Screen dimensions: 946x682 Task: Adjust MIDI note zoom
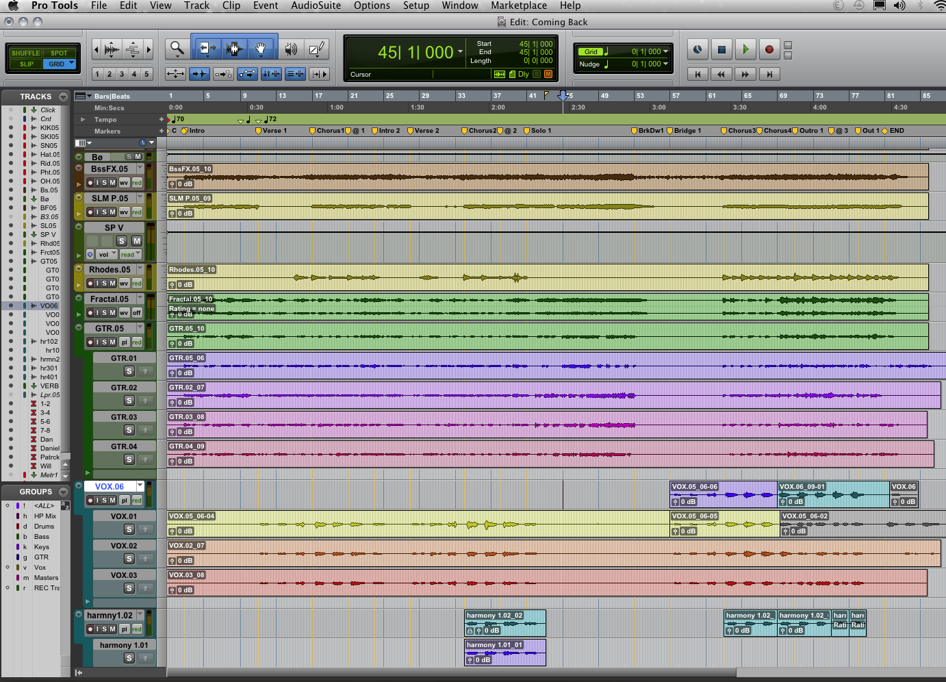[x=133, y=49]
